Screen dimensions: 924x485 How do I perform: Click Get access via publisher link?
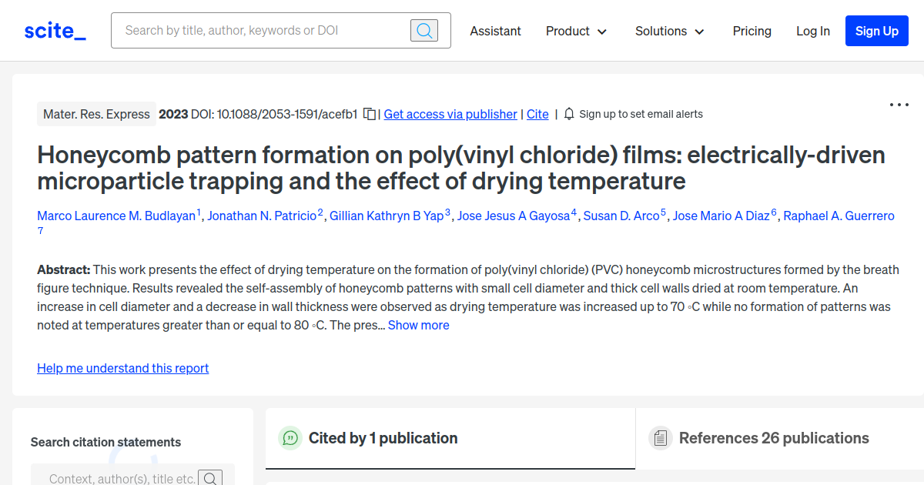[x=450, y=114]
